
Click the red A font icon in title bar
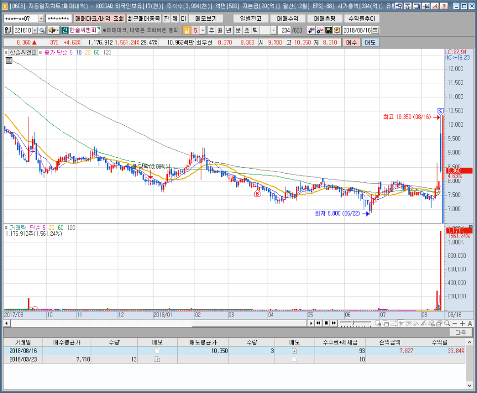(x=435, y=6)
